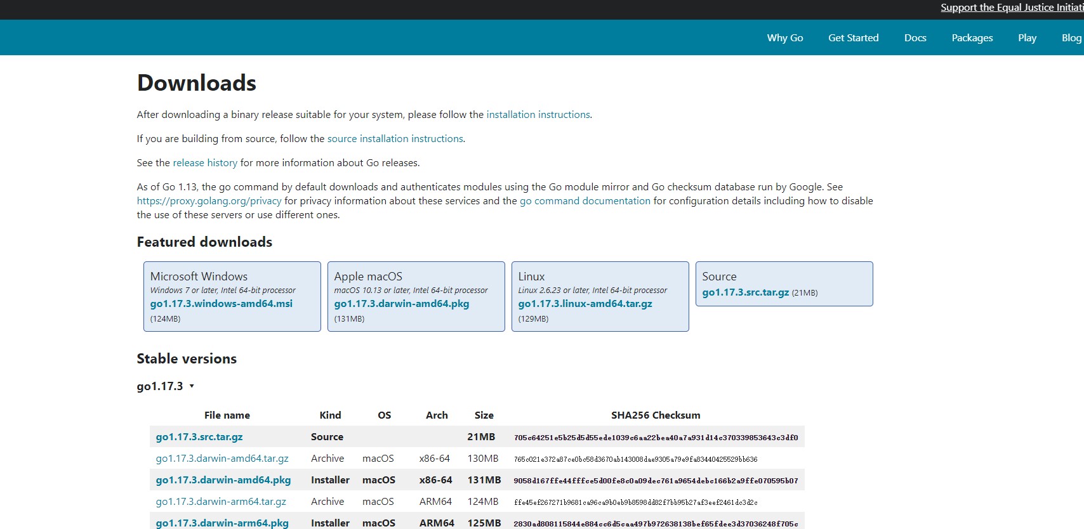This screenshot has height=529, width=1084.
Task: Download featured go1.17.3.linux-amd64.tar.gz
Action: pyautogui.click(x=585, y=304)
